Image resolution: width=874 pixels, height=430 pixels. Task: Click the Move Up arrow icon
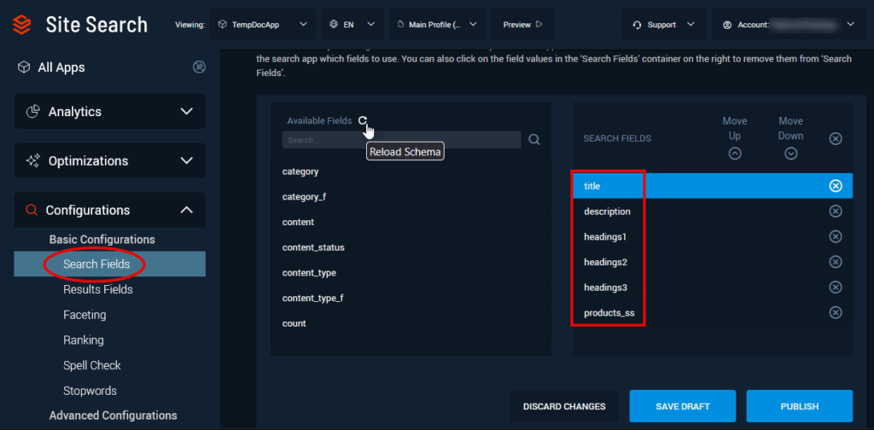(735, 154)
